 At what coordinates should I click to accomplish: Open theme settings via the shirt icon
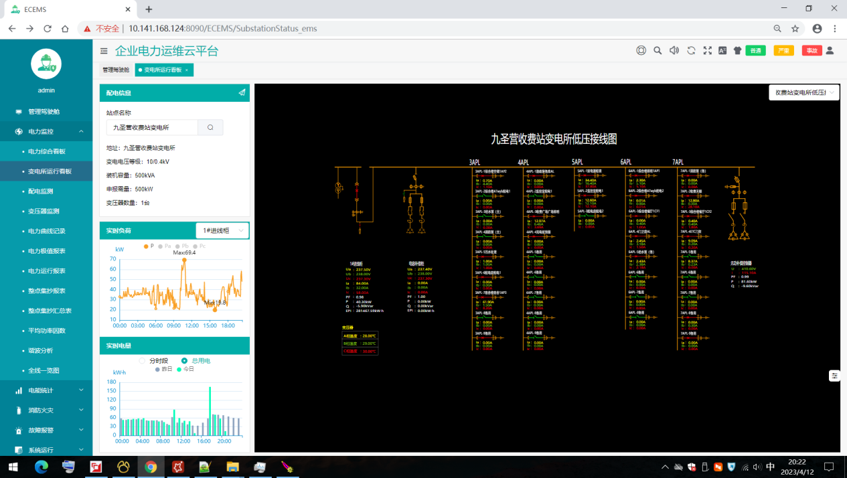point(738,50)
